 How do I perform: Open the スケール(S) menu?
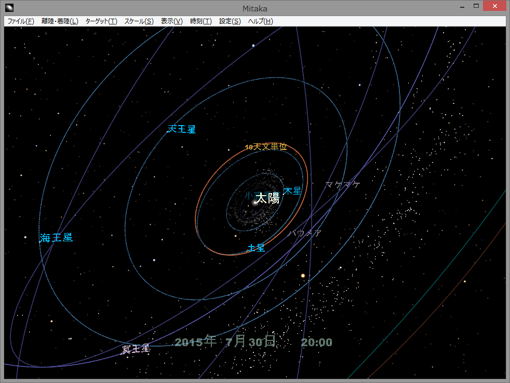(139, 21)
